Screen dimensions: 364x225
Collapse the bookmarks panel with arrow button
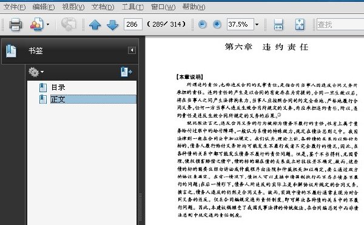click(x=132, y=50)
